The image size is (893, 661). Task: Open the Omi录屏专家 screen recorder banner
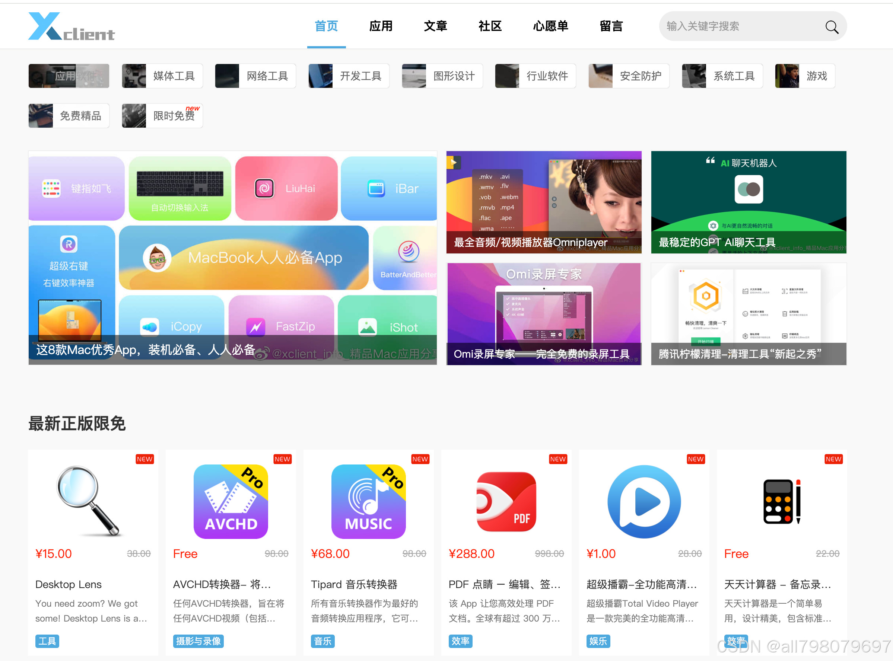[x=544, y=314]
